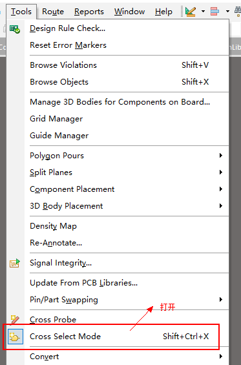
Task: Click the Cross Probe pencil icon
Action: pyautogui.click(x=15, y=319)
